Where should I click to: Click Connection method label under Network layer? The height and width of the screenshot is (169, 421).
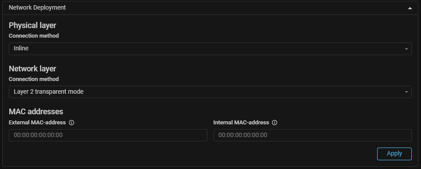click(x=34, y=79)
